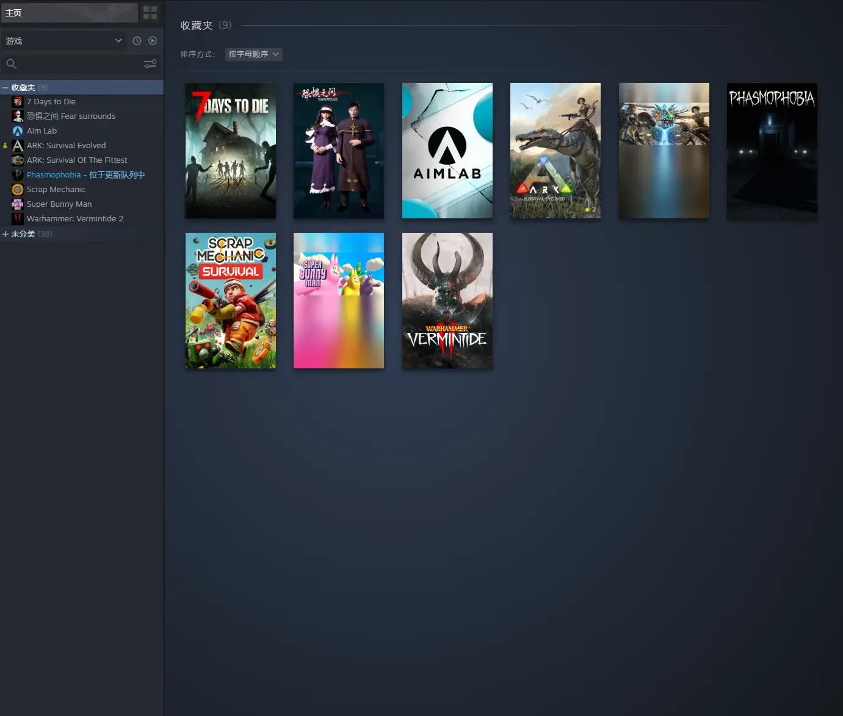Click the library search input field
Screen dimensions: 843x716
pyautogui.click(x=79, y=64)
